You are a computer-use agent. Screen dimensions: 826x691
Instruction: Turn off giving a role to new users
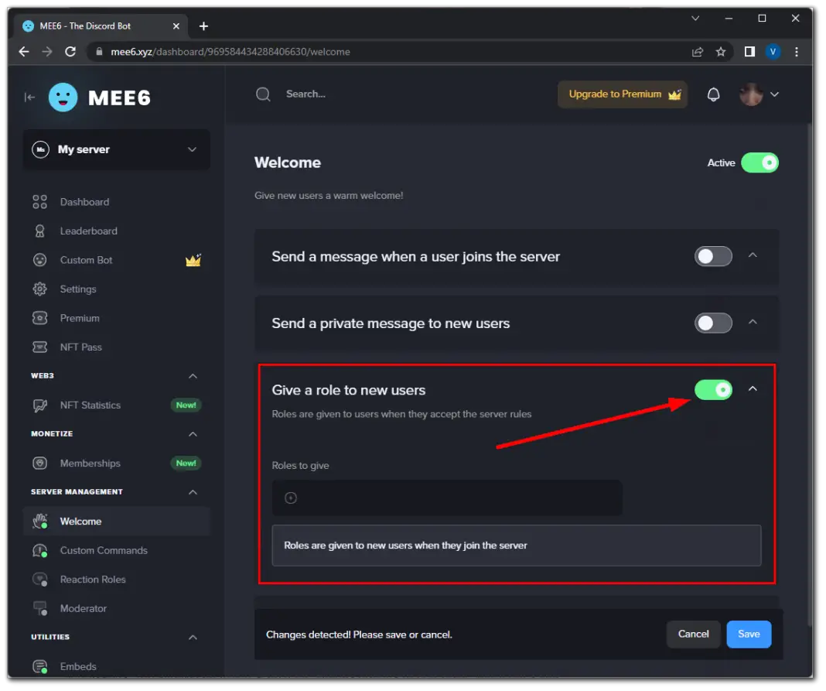(713, 390)
